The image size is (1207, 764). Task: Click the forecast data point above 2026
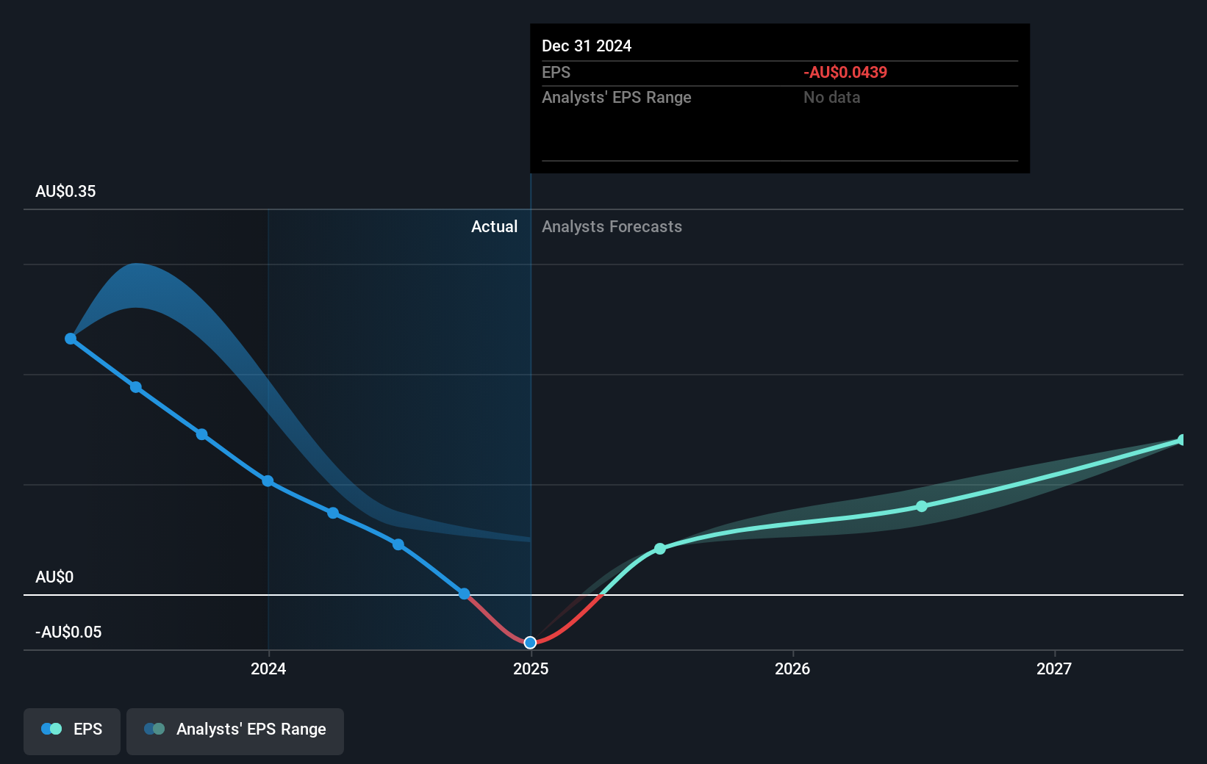921,505
